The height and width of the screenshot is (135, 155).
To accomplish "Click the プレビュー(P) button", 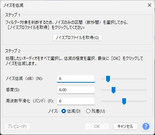I will (x=17, y=126).
